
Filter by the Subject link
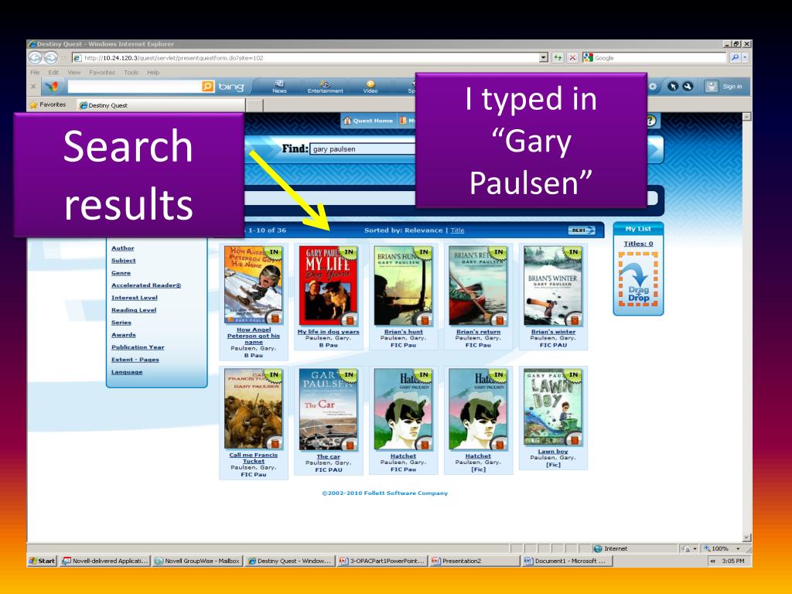pos(123,261)
